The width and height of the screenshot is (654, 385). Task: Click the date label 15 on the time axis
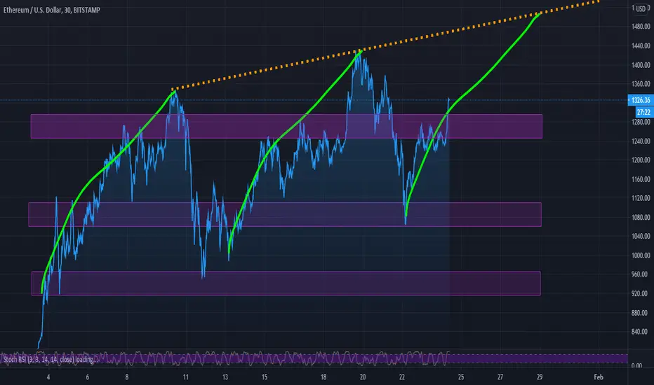pyautogui.click(x=265, y=377)
